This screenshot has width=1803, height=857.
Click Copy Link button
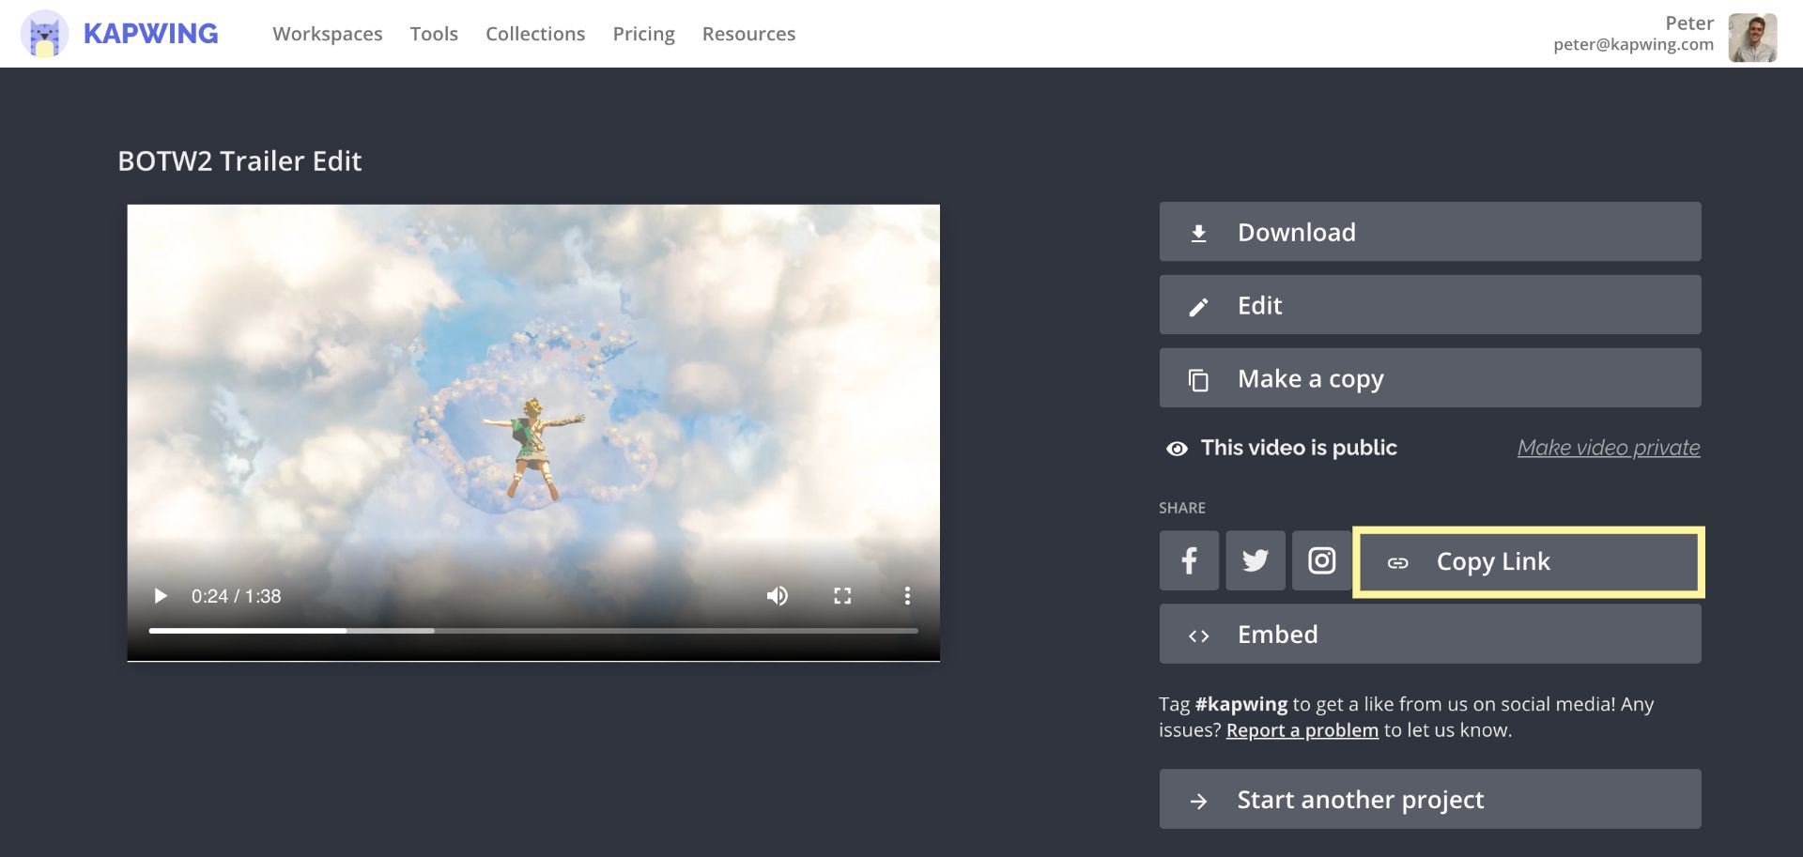point(1528,562)
